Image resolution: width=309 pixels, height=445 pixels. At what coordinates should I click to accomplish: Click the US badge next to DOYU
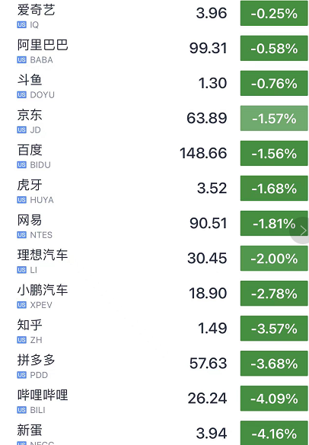(21, 95)
